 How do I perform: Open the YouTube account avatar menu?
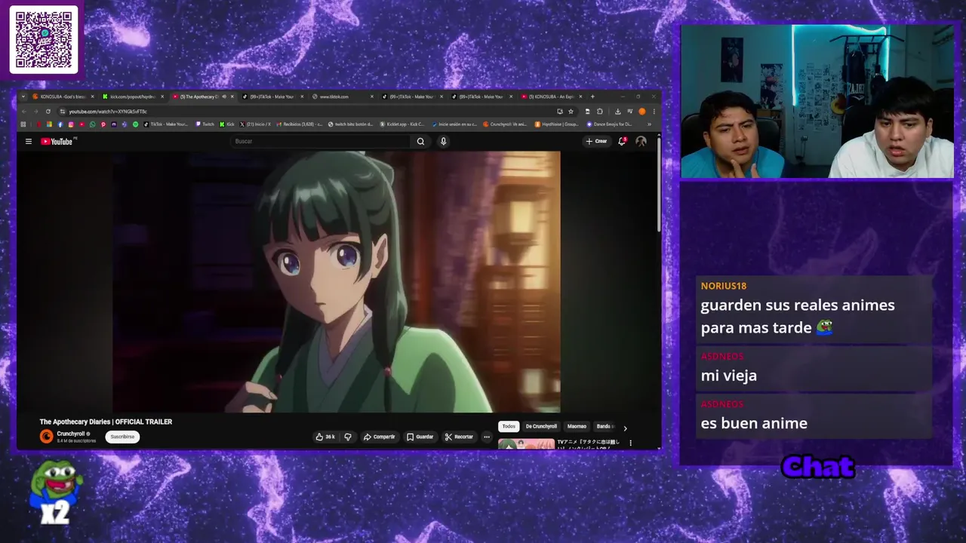pos(641,141)
